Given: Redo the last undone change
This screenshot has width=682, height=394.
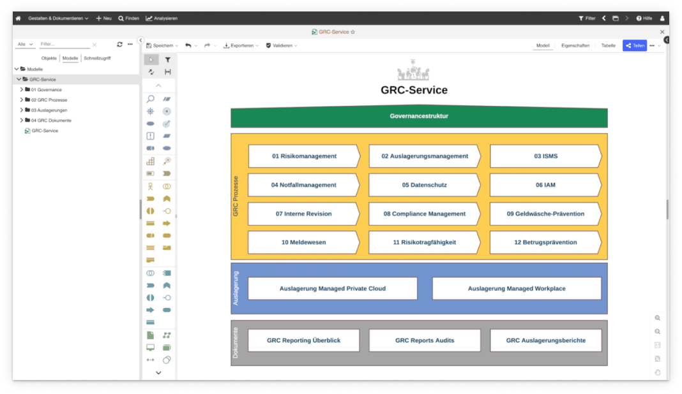Looking at the screenshot, I should 207,45.
